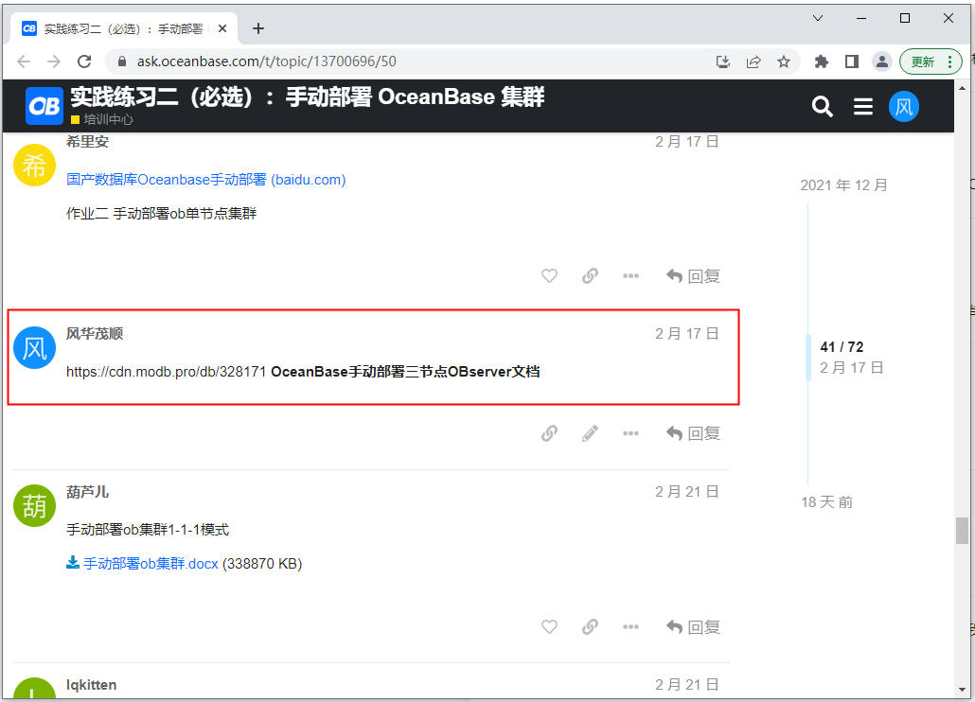Open 葫芦儿's green avatar

35,506
